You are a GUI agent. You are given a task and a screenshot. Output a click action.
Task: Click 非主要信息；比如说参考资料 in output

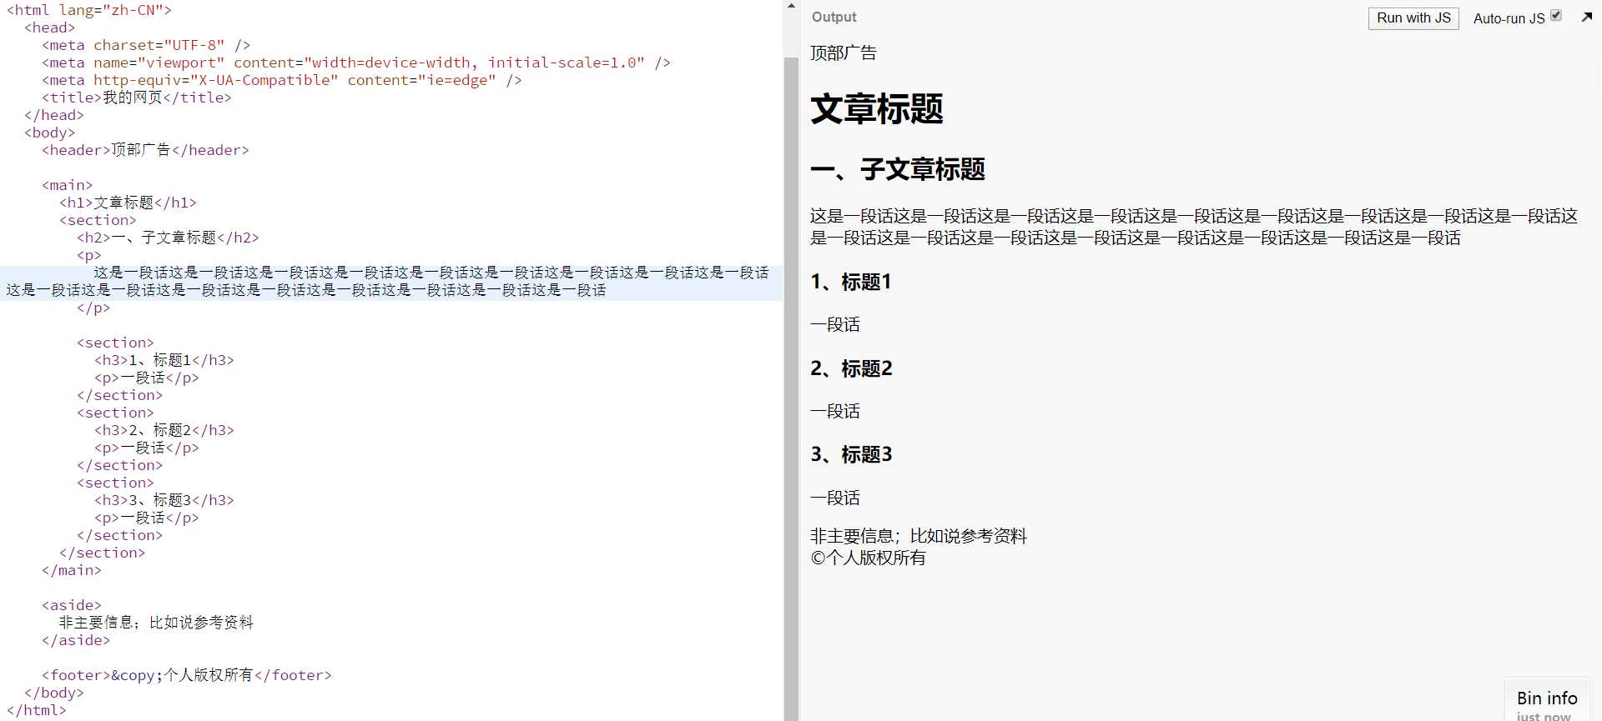coord(919,536)
